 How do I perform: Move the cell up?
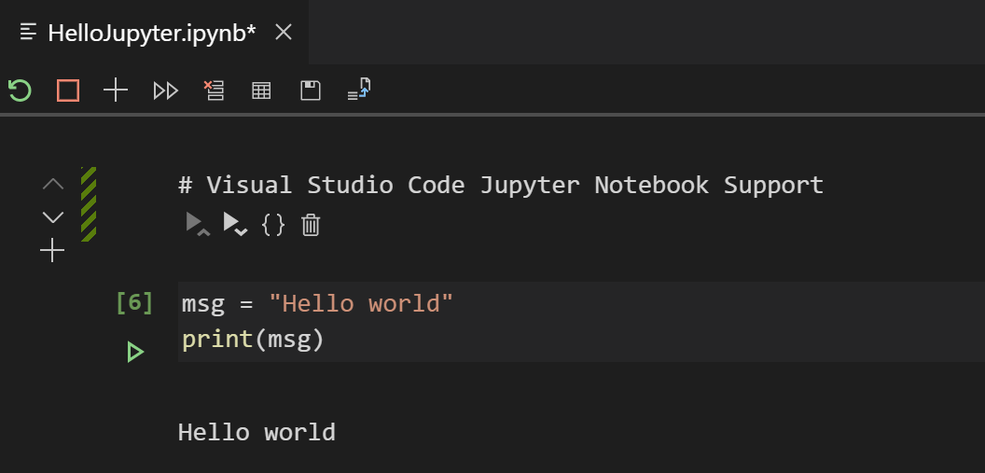[53, 184]
